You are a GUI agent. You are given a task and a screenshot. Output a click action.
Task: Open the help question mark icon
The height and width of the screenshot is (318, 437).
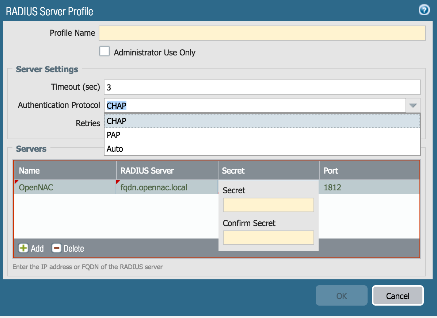click(423, 10)
